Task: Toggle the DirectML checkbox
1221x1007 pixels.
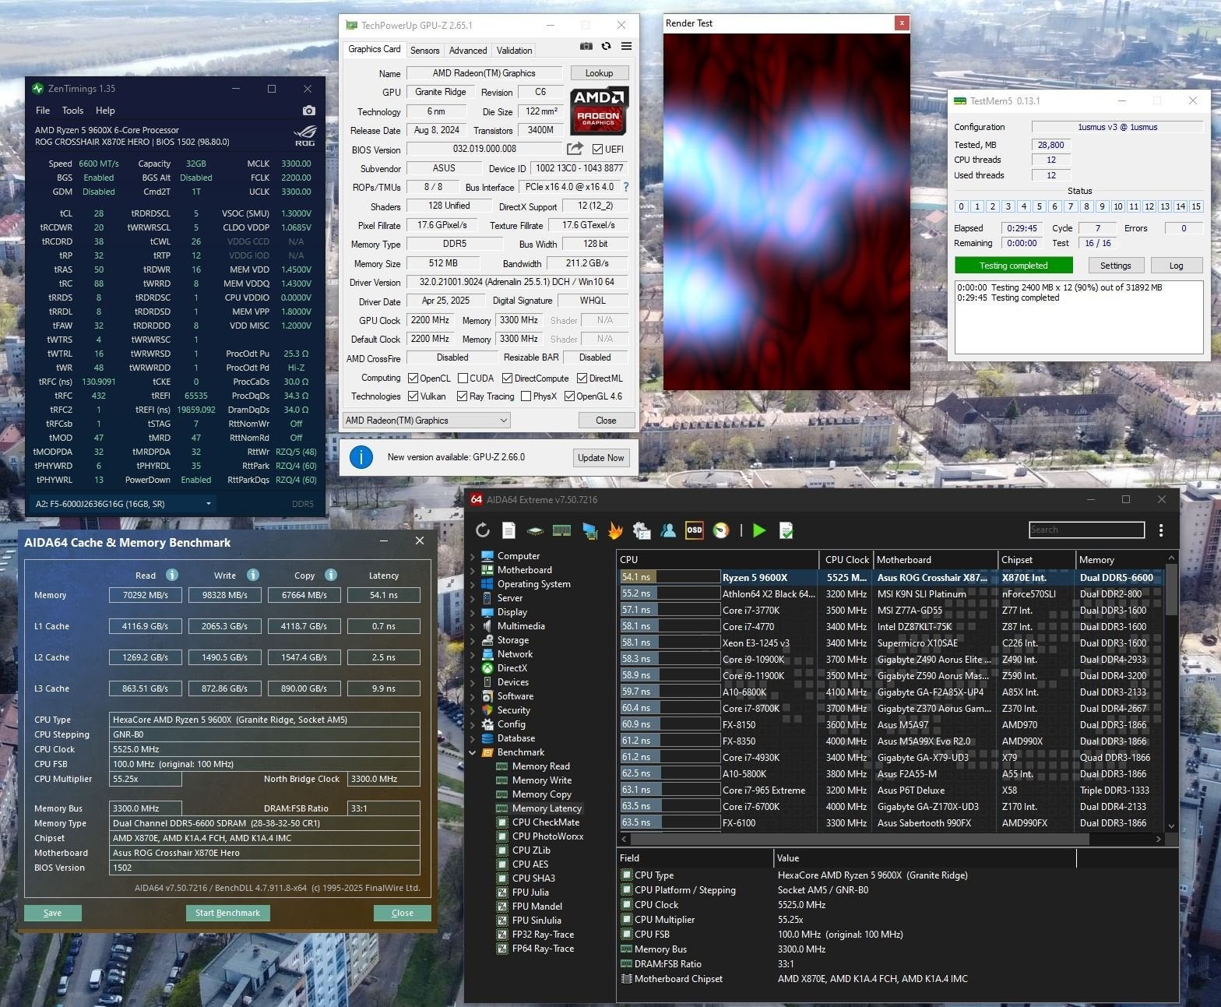Action: pos(582,379)
